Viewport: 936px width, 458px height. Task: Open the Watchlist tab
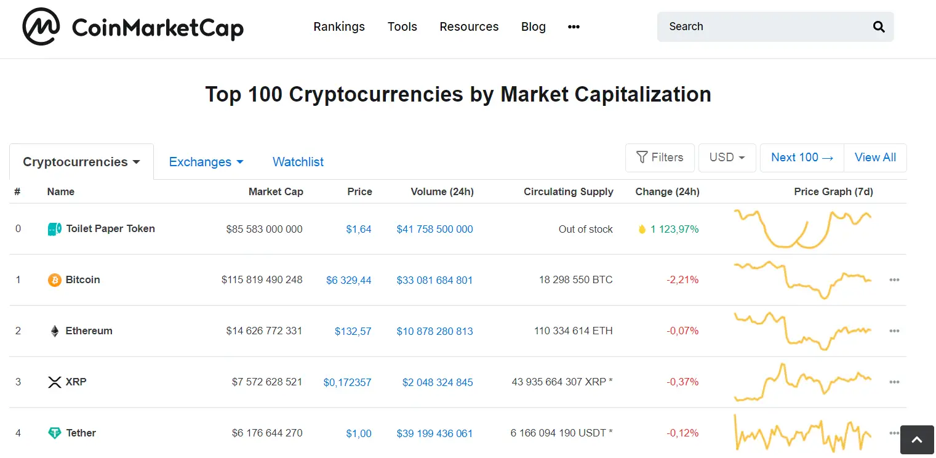[298, 162]
